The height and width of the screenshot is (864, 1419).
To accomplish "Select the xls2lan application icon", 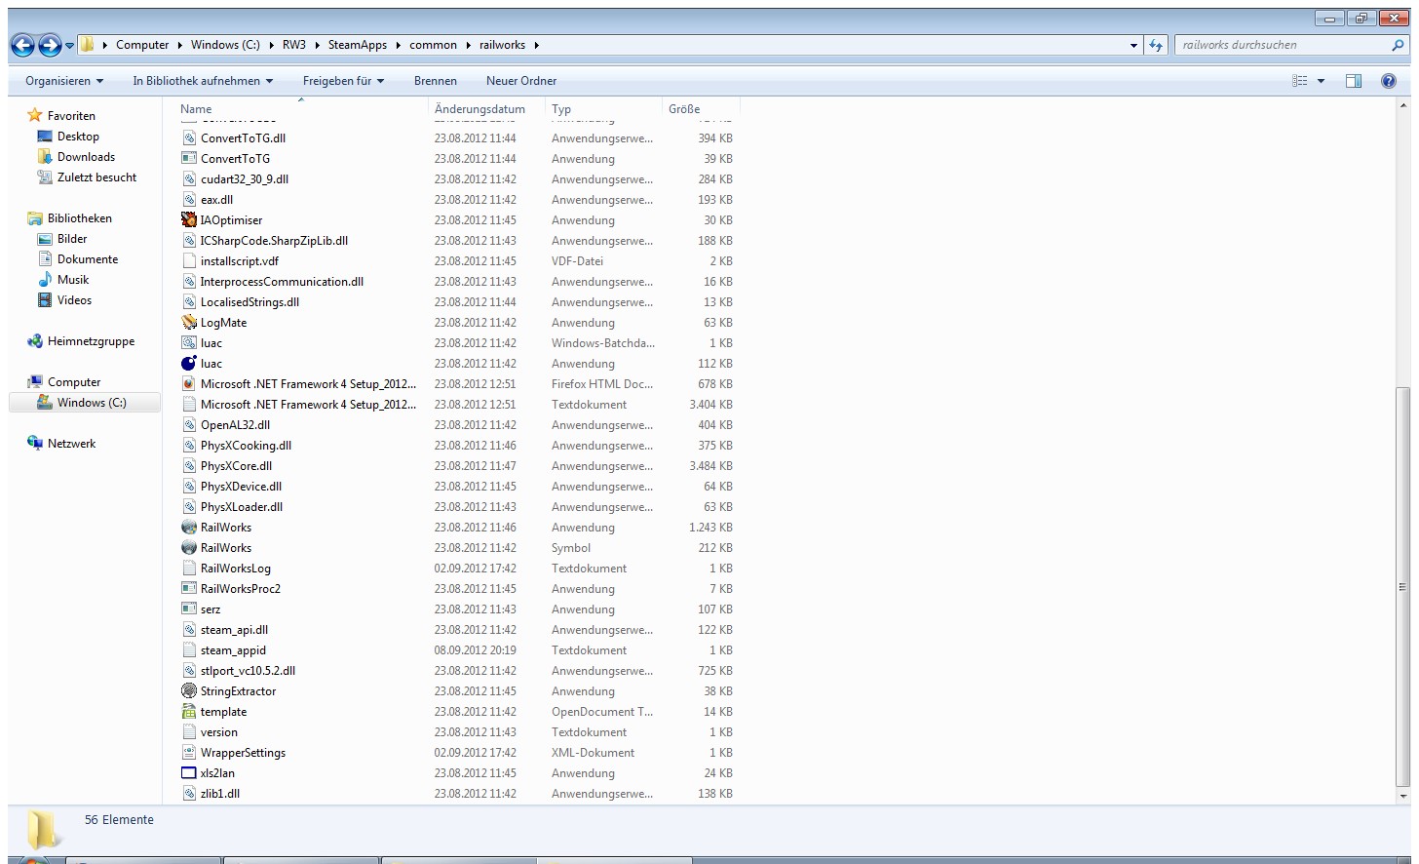I will coord(189,773).
